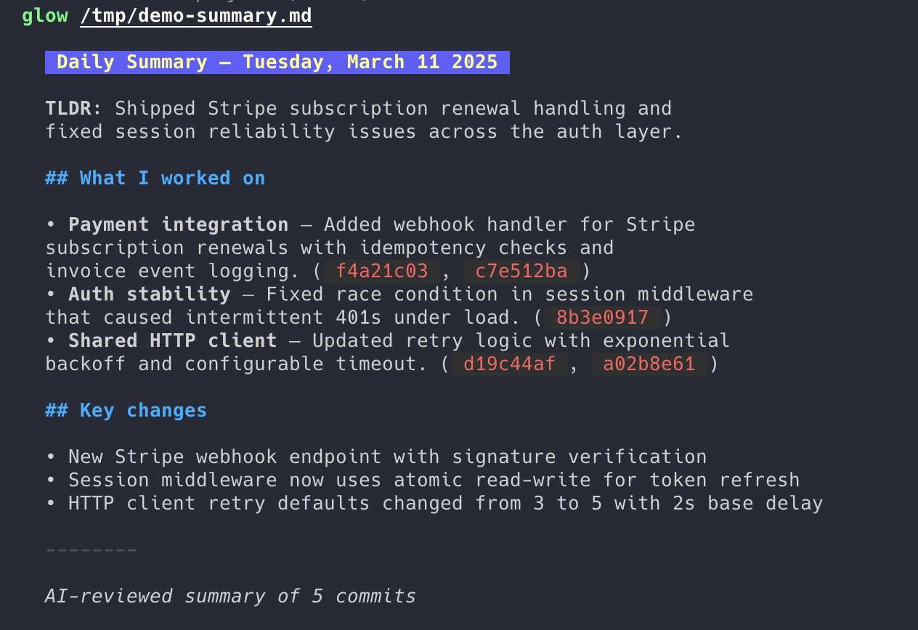Viewport: 918px width, 630px height.
Task: Click commit hash f4a21c03
Action: [382, 271]
